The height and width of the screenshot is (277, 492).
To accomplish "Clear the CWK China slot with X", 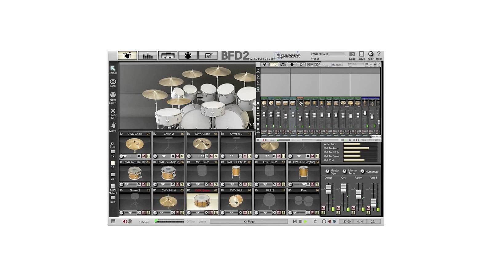I will pos(139,156).
